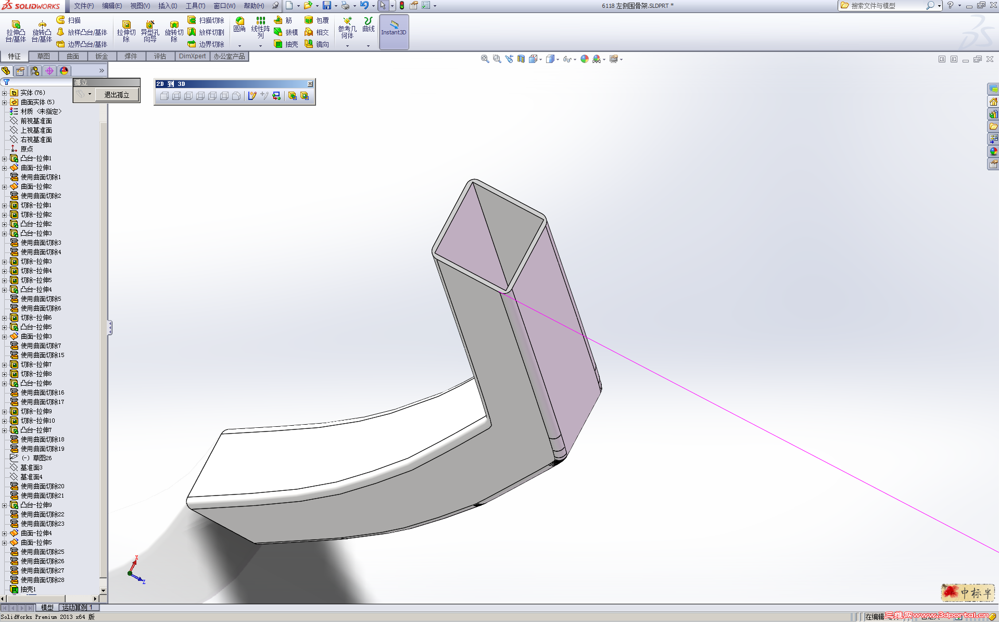
Task: Open the 线性阵列 pattern dropdown arrow
Action: click(x=260, y=46)
